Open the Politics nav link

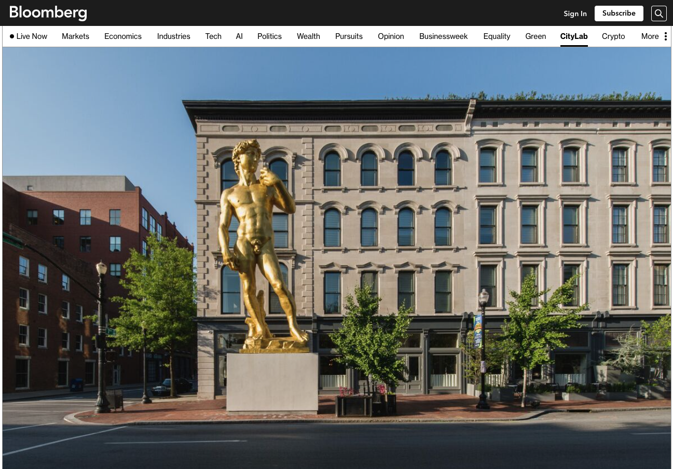pos(269,36)
